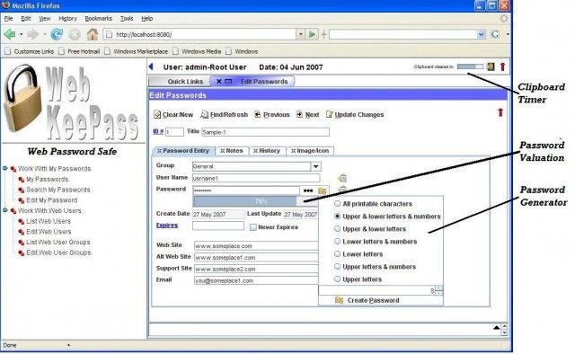Click the Work With Web Users icon
575x354 pixels.
tap(13, 211)
